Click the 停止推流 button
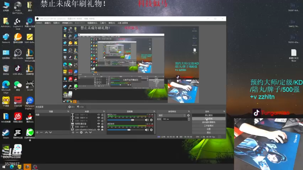The width and height of the screenshot is (303, 170). [209, 115]
